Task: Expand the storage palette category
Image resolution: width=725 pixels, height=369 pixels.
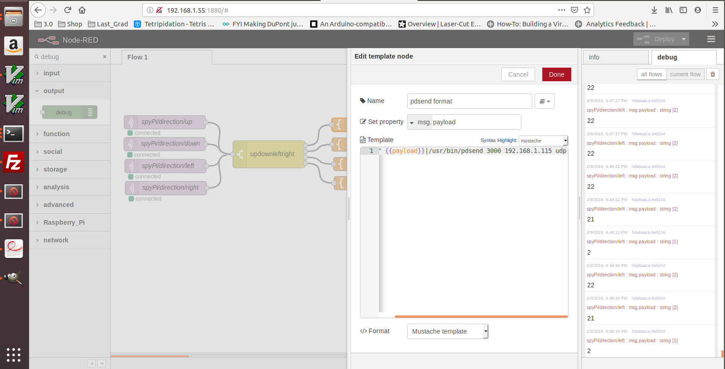Action: pos(70,169)
